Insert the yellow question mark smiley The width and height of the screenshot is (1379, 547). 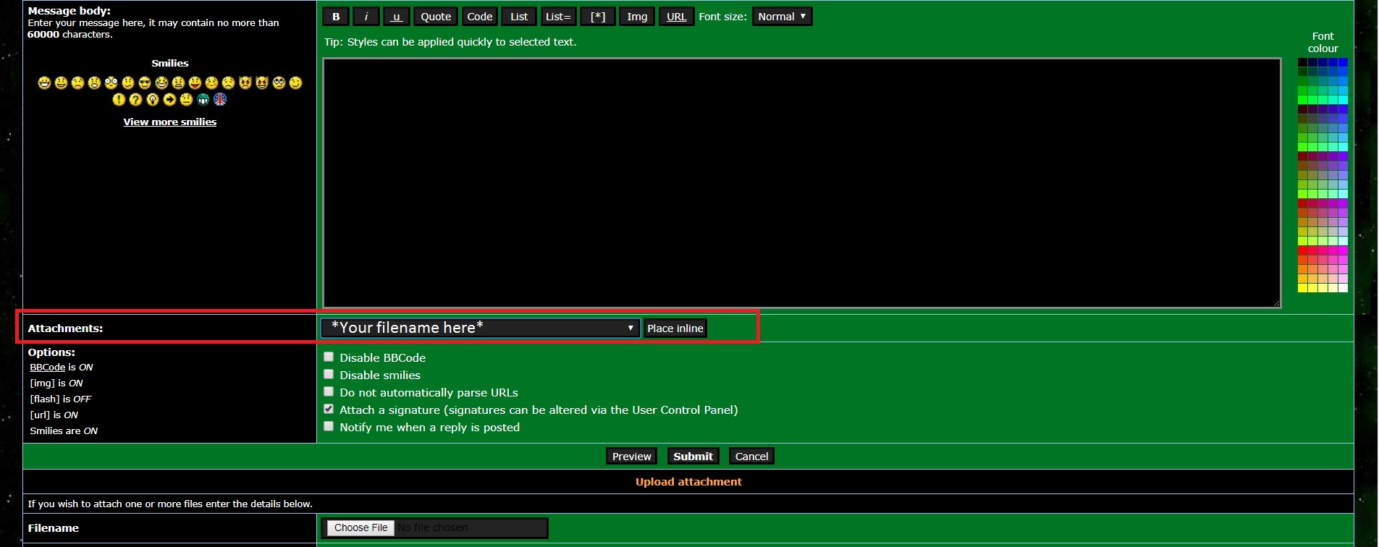click(135, 100)
